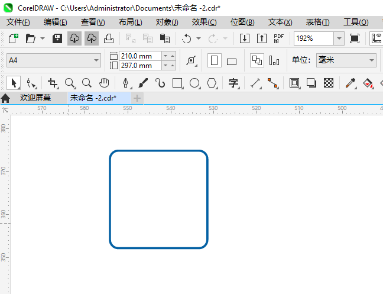Click the Import icon with down arrow
383x294 pixels.
click(245, 38)
